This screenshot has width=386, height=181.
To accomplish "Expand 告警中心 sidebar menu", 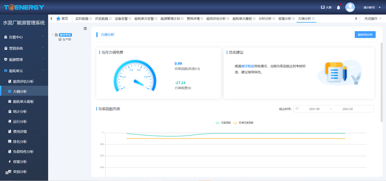I will click(x=24, y=37).
